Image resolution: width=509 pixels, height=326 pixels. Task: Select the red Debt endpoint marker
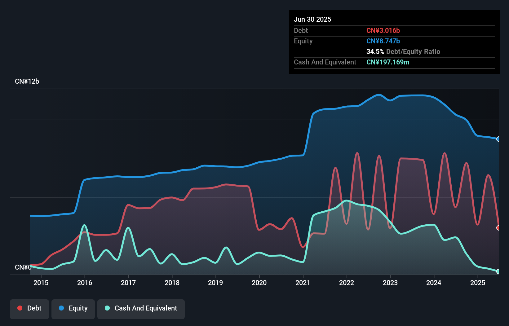(x=498, y=228)
